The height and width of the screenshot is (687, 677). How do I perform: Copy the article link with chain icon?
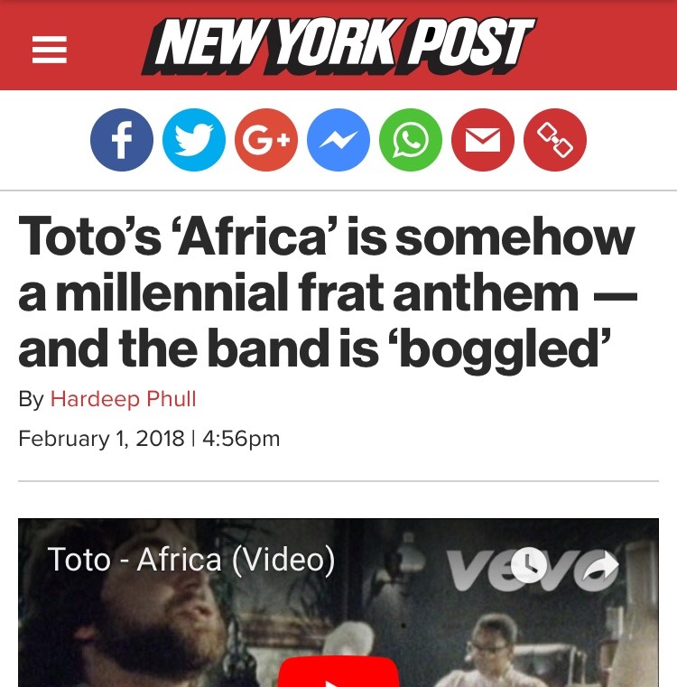point(555,140)
